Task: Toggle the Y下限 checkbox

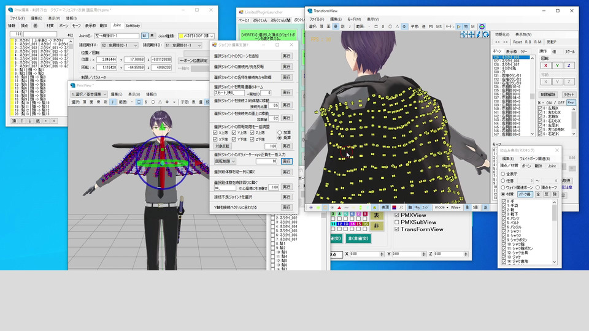Action: tap(234, 139)
